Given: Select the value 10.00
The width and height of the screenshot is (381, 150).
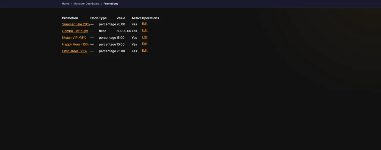Looking at the screenshot, I should [121, 44].
